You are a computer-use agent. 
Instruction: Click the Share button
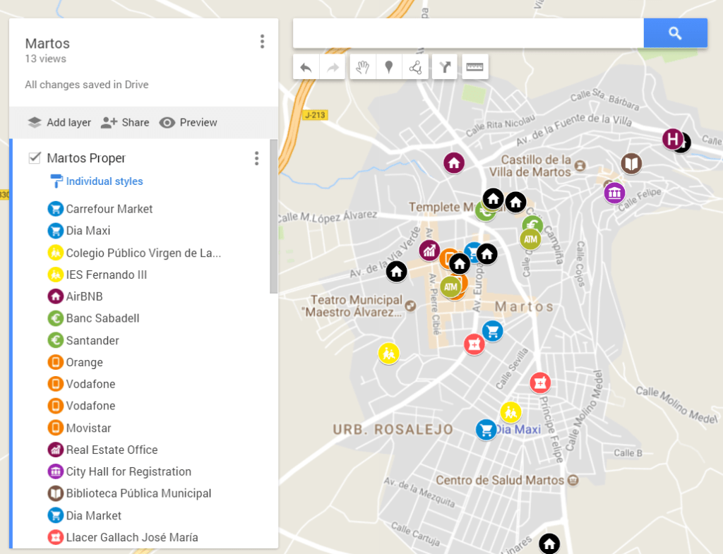(125, 123)
